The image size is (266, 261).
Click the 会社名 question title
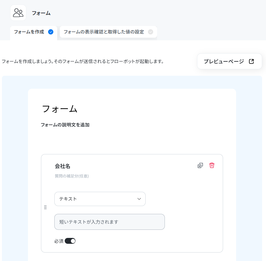point(62,166)
